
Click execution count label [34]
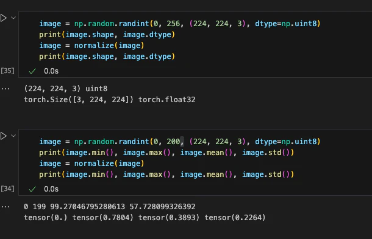pyautogui.click(x=7, y=189)
